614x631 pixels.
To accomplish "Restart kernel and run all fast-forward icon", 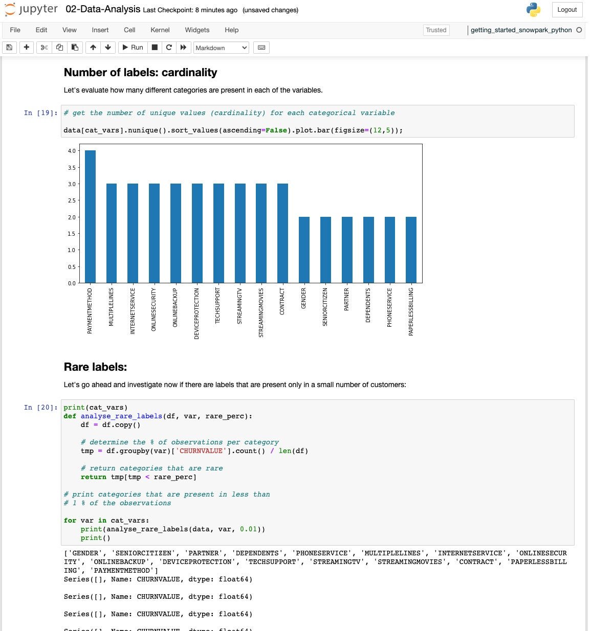I will [183, 48].
